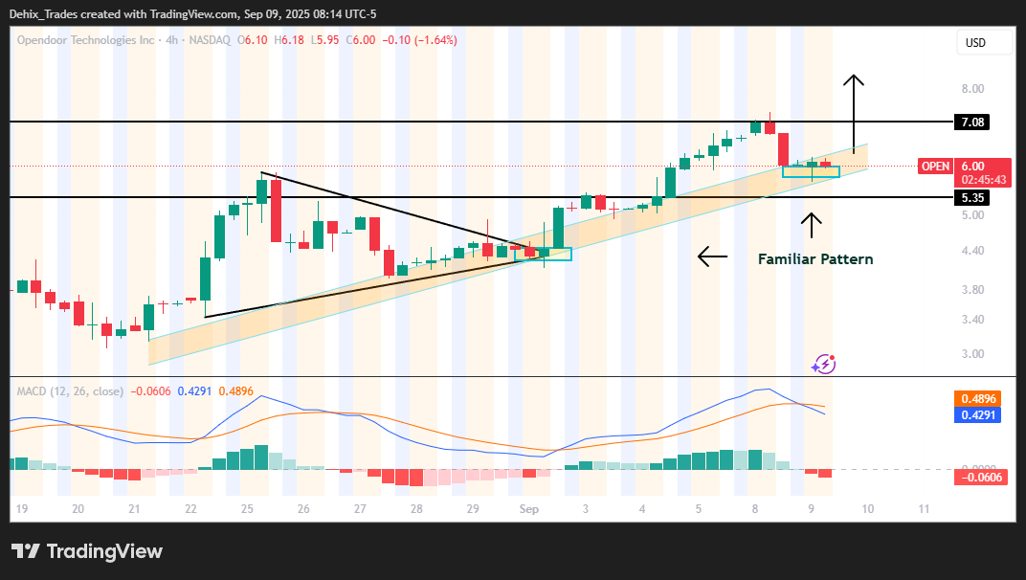
Task: Click the Sep month label on time axis
Action: click(x=528, y=508)
